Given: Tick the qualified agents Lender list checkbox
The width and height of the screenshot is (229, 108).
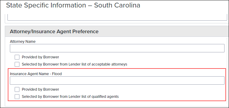Looking at the screenshot, I should coord(17,97).
